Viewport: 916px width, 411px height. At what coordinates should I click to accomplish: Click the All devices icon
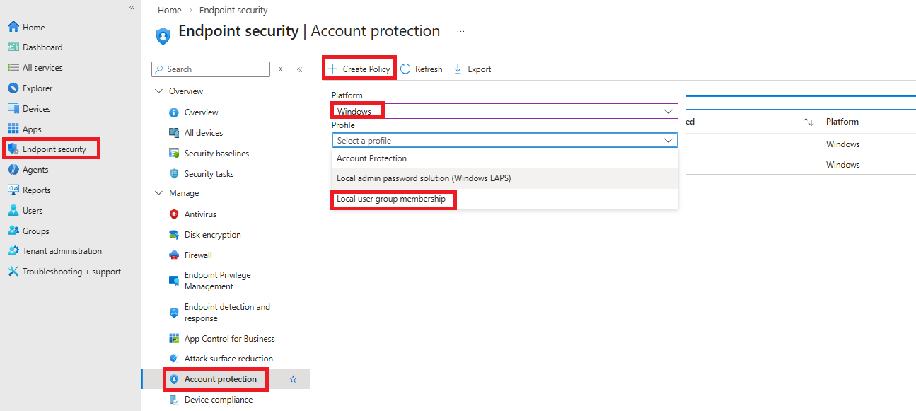coord(174,133)
